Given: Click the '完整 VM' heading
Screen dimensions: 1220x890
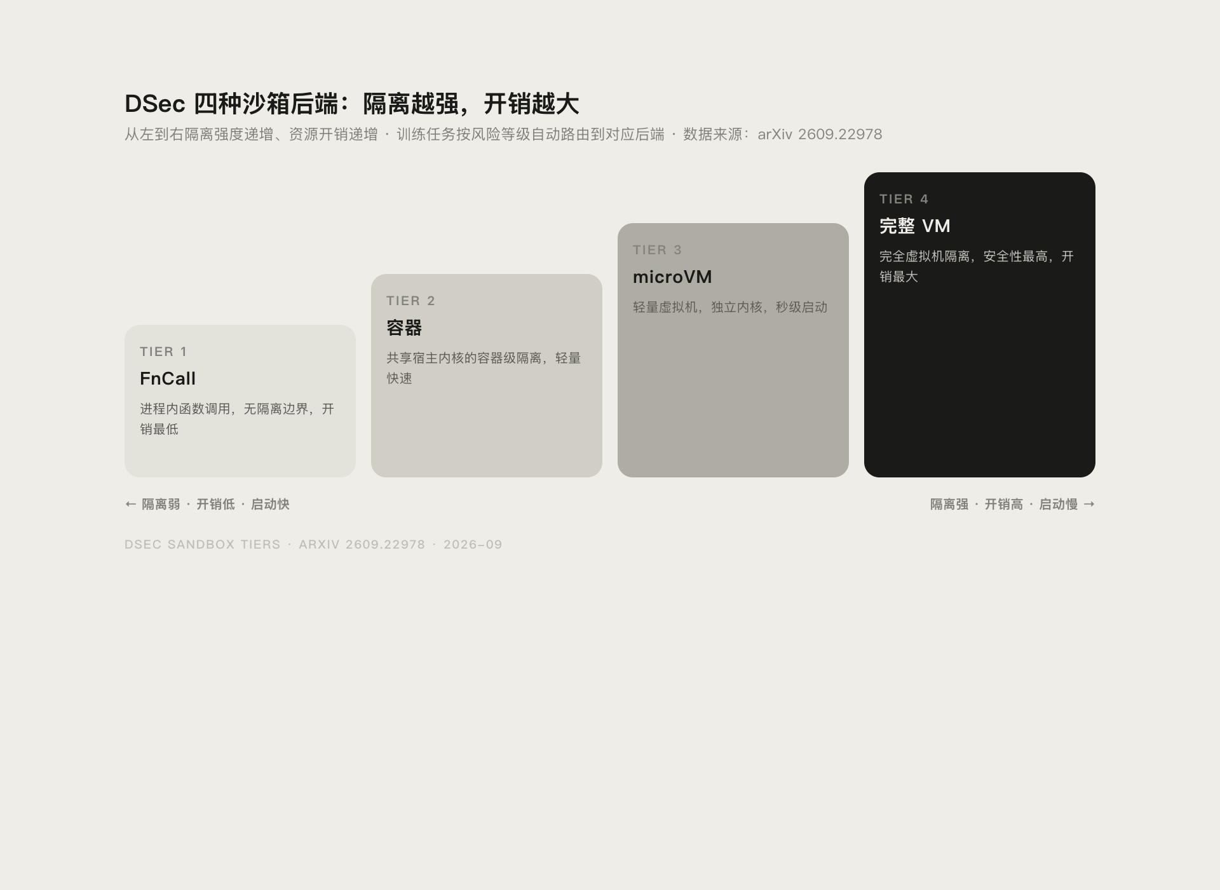Looking at the screenshot, I should click(x=915, y=226).
